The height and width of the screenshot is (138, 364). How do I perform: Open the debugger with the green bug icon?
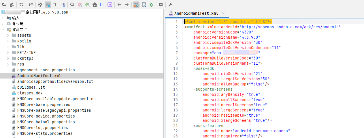pyautogui.click(x=151, y=5)
